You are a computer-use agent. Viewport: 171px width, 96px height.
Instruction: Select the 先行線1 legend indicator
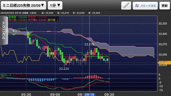[18, 20]
